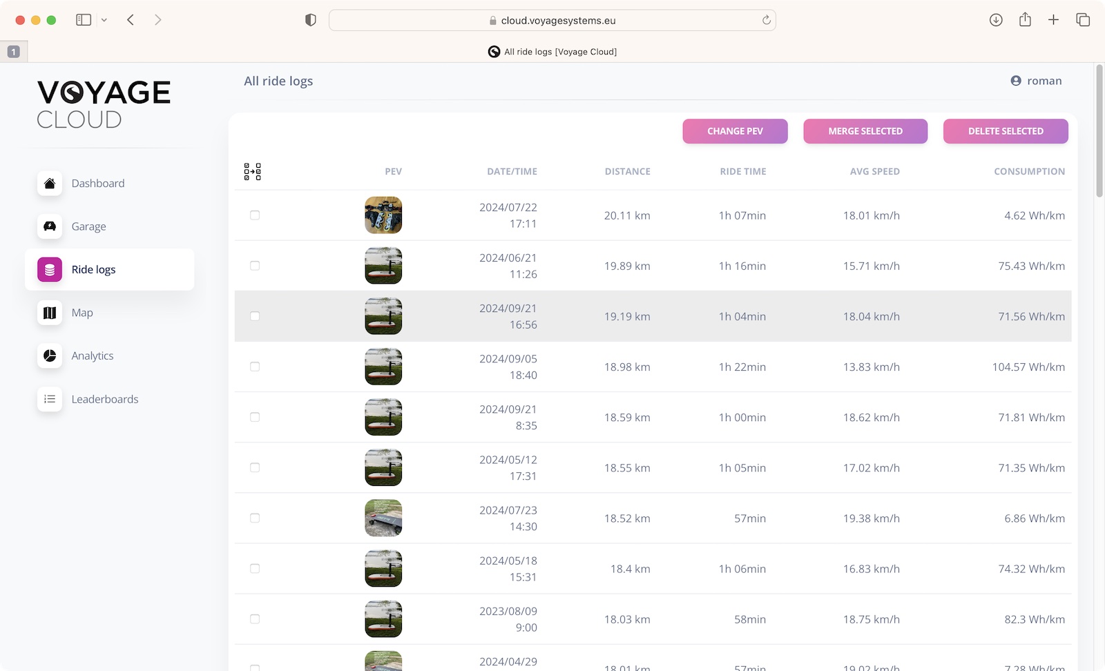Click the Voyage Cloud logo

(x=104, y=104)
